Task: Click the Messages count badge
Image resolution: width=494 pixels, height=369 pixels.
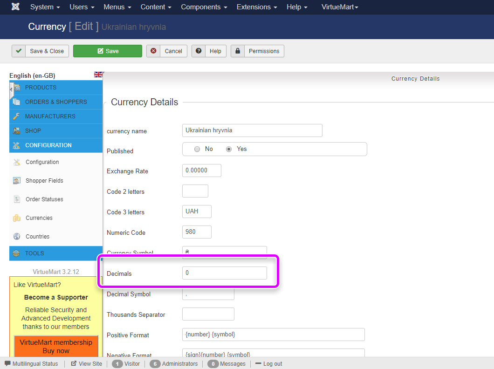Action: pos(213,364)
